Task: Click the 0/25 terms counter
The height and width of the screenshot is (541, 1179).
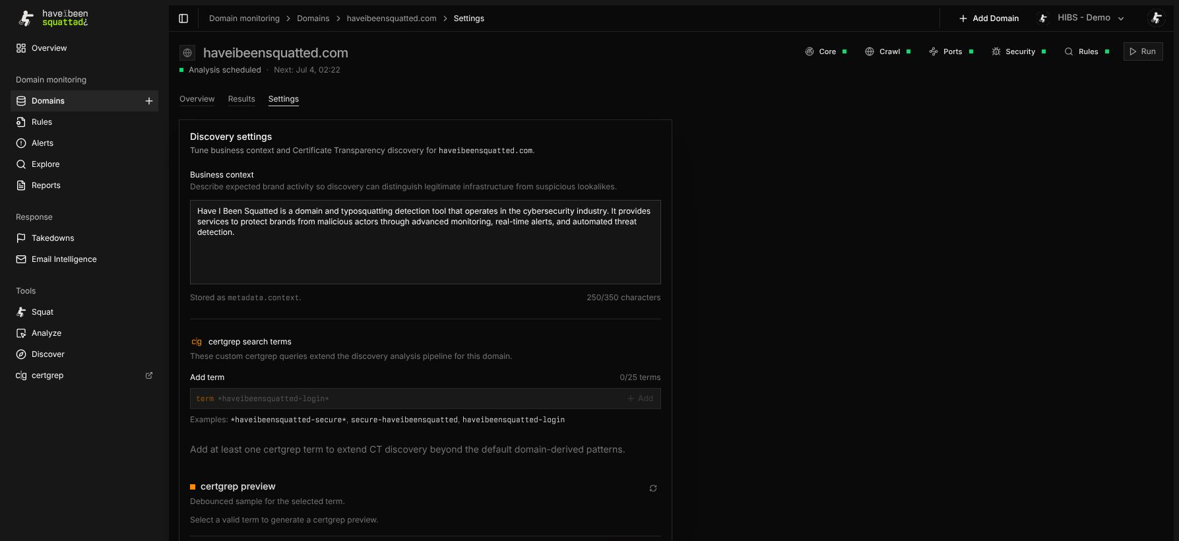Action: (640, 377)
